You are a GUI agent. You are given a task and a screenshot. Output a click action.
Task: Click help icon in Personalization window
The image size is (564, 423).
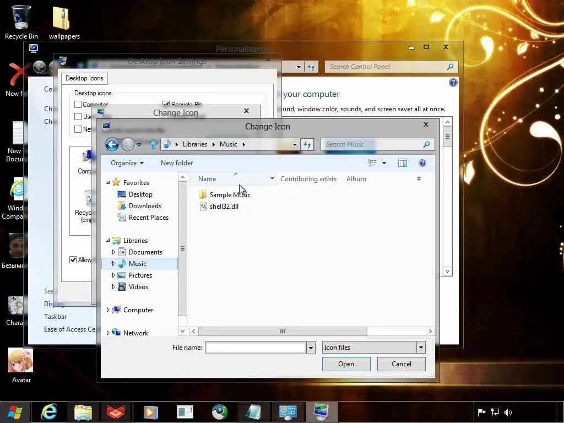coord(453,83)
